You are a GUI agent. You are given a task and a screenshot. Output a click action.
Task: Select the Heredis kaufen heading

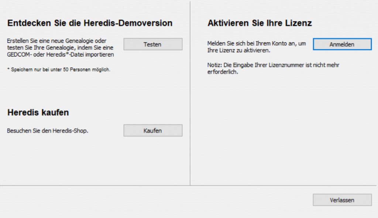pos(38,113)
